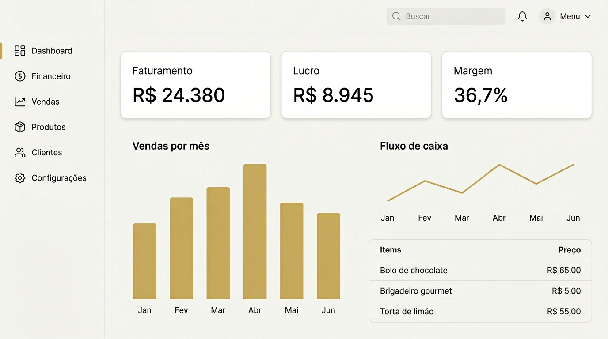Select the Faturamento card
This screenshot has height=339, width=608.
[x=195, y=84]
